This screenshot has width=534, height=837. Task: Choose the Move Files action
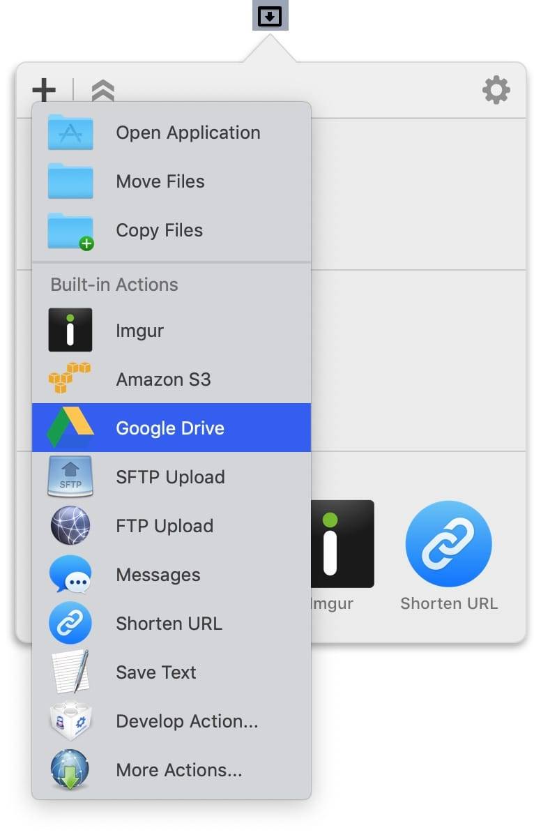coord(160,181)
